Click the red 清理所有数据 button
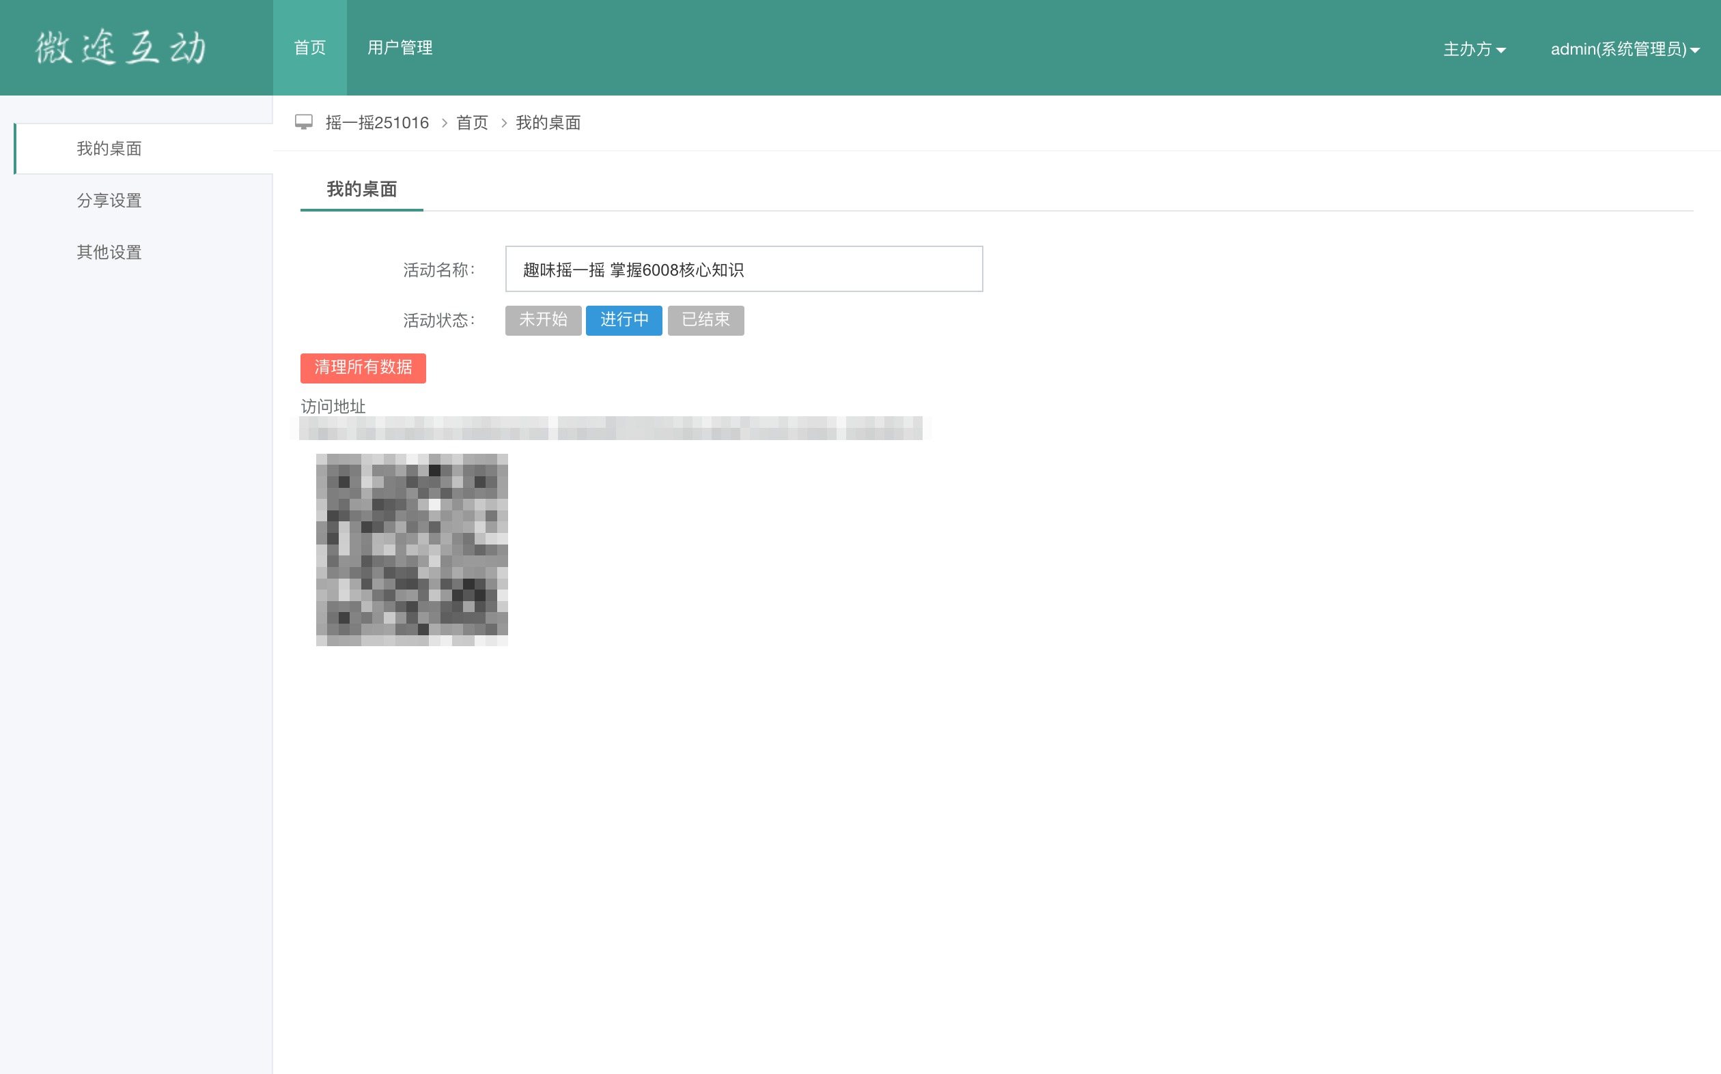This screenshot has width=1721, height=1074. click(363, 368)
